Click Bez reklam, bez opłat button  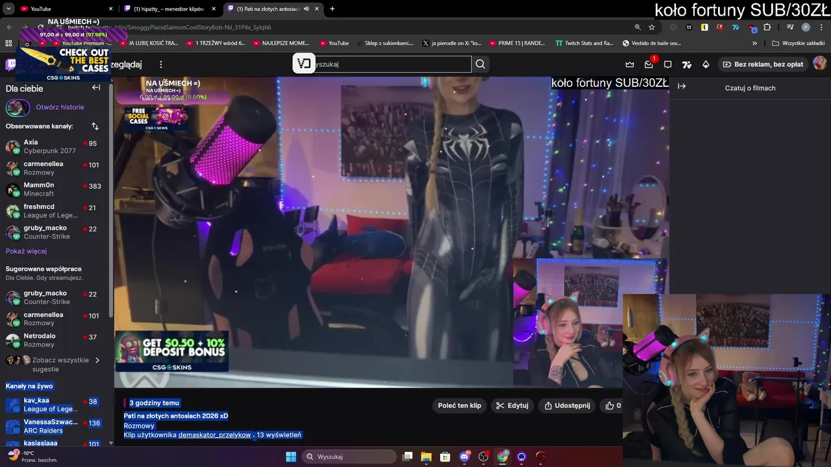coord(763,64)
